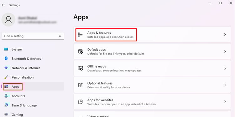Click the Settings window title
The height and width of the screenshot is (117, 235).
(x=14, y=5)
